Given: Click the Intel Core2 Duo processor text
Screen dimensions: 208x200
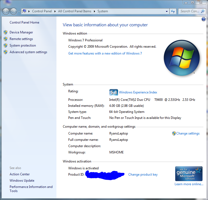Looking at the screenshot, I should point(152,100).
